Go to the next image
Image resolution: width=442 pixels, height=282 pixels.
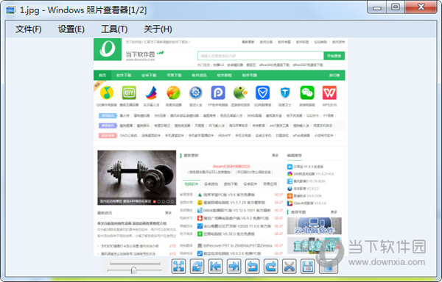234,266
